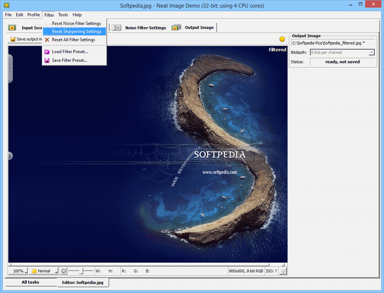Open the 100% zoom level dropdown
This screenshot has width=384, height=293.
[x=18, y=271]
